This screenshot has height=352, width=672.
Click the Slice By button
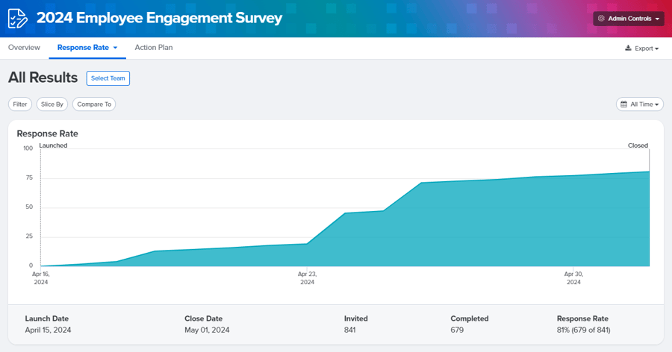[x=52, y=104]
